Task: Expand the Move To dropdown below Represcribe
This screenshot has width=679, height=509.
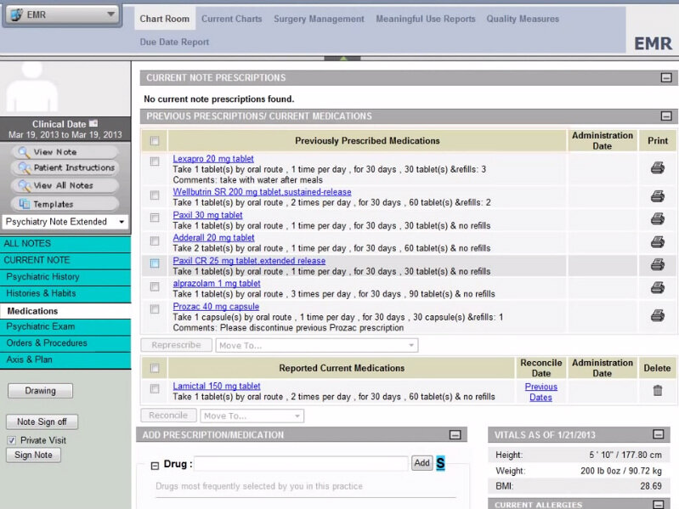Action: click(x=316, y=346)
